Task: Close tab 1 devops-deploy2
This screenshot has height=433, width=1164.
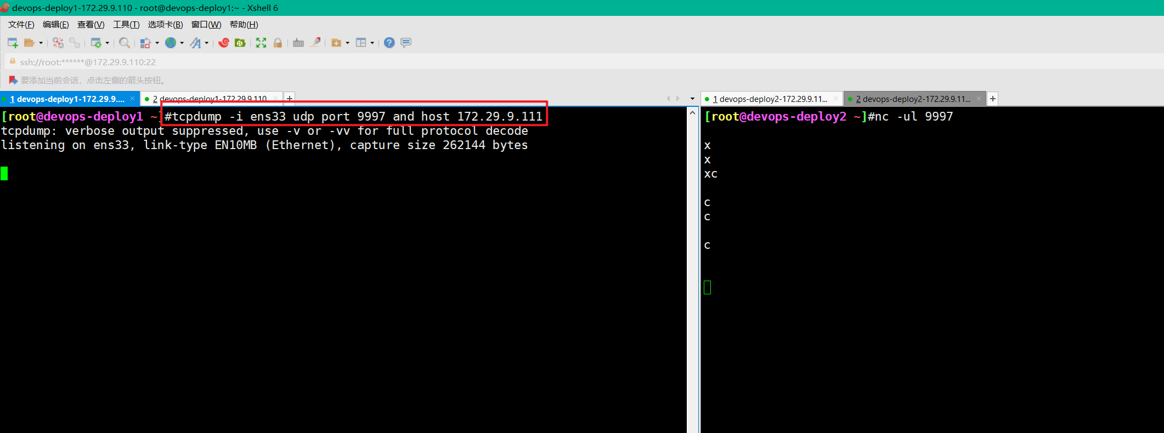Action: pos(836,99)
